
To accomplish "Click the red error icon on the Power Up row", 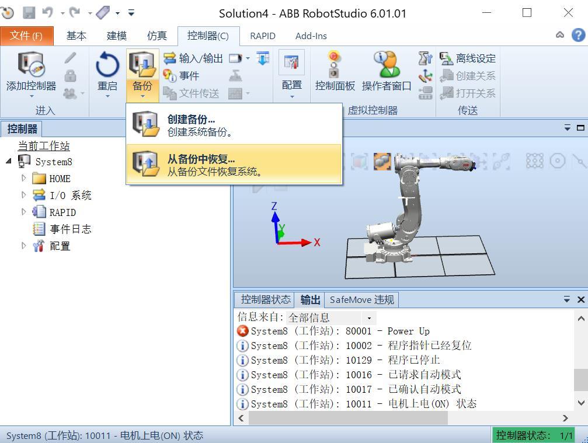I will (x=243, y=331).
